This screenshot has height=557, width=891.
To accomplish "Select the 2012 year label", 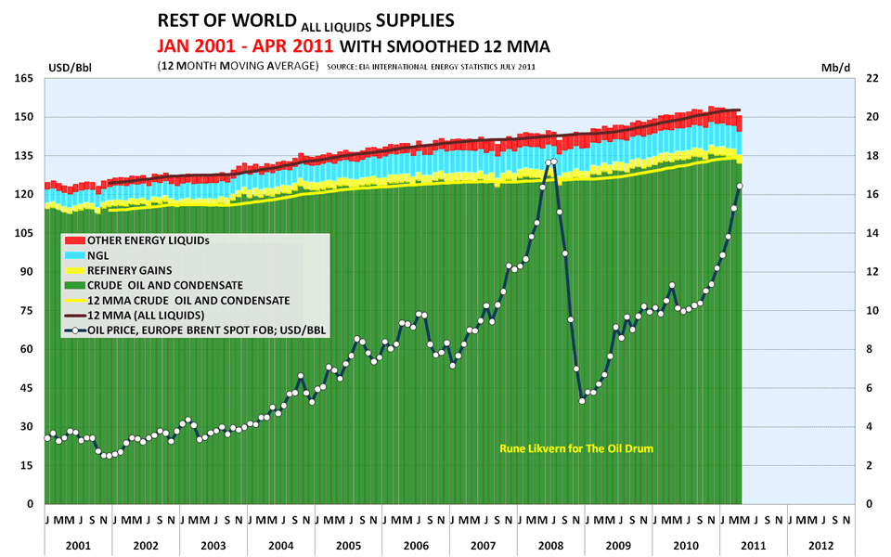I will coord(822,546).
